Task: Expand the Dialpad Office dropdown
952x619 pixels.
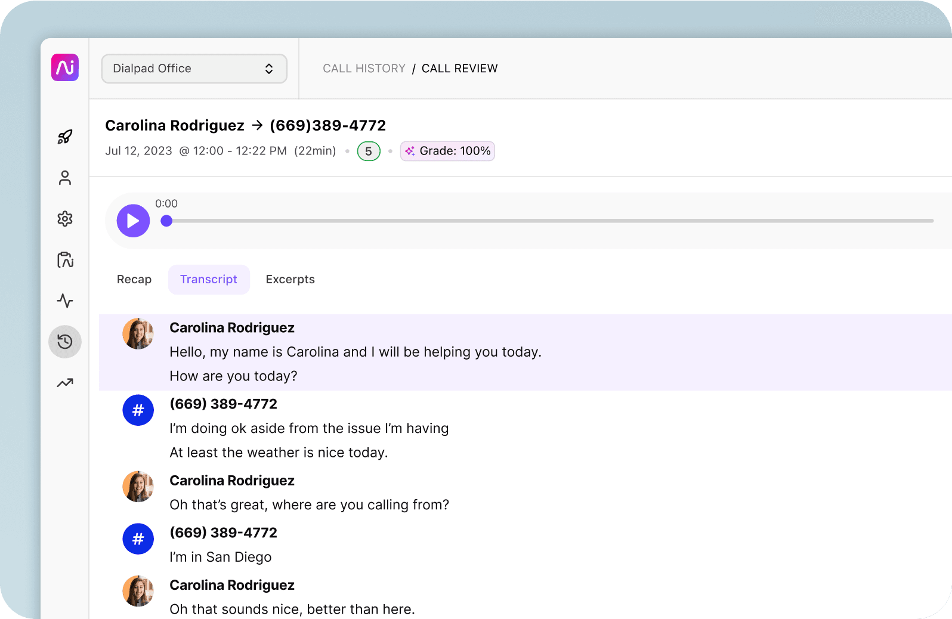Action: click(194, 69)
